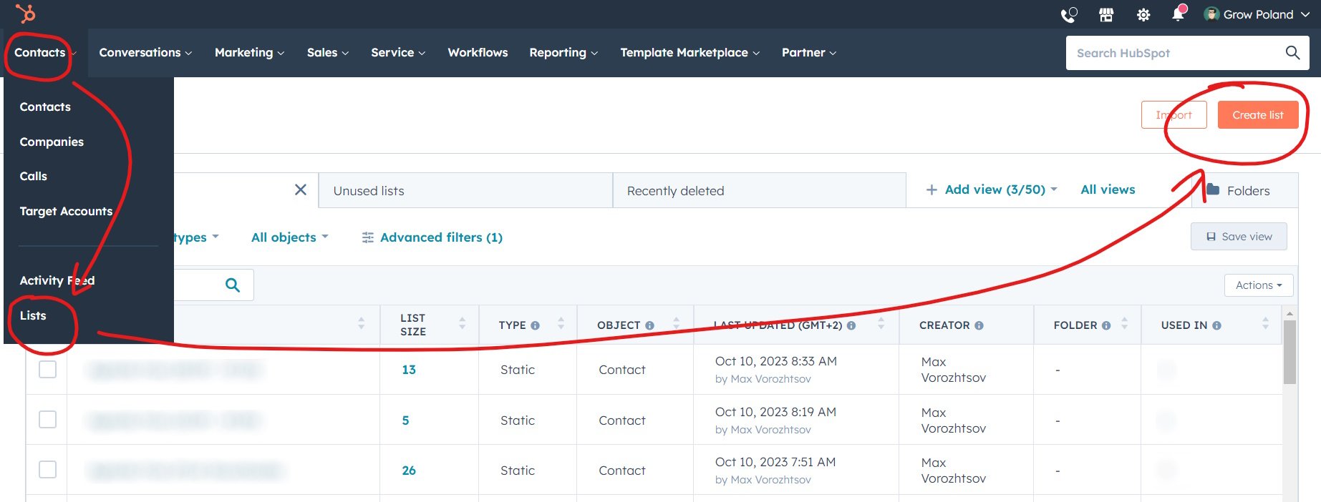Click the info icon next to TYPE
This screenshot has width=1321, height=502.
coord(535,325)
